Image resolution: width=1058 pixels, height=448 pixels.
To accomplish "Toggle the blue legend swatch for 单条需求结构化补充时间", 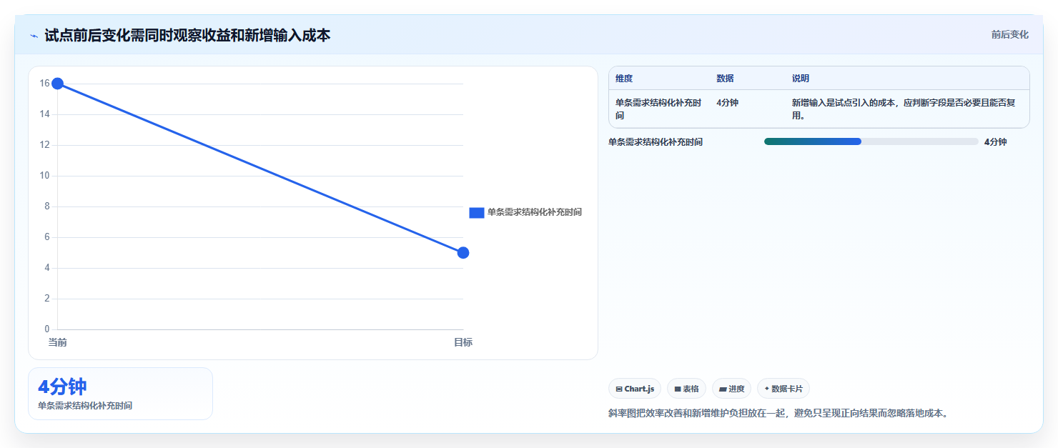I will [477, 212].
